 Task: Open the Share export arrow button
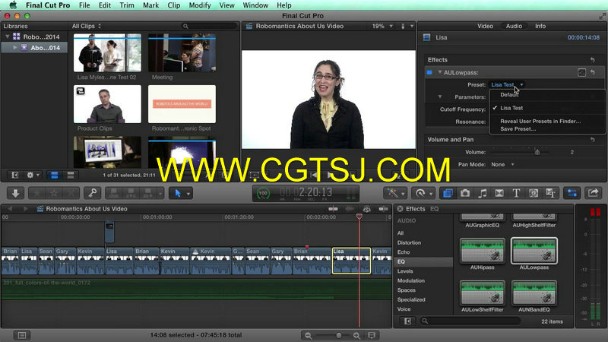pos(593,193)
